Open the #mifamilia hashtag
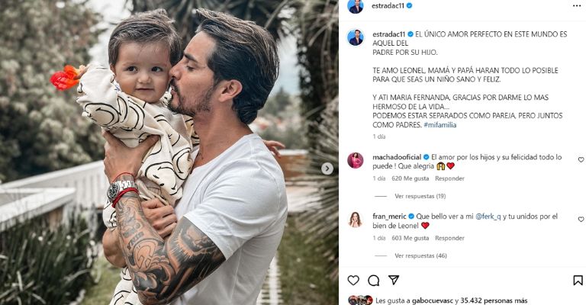 point(439,125)
